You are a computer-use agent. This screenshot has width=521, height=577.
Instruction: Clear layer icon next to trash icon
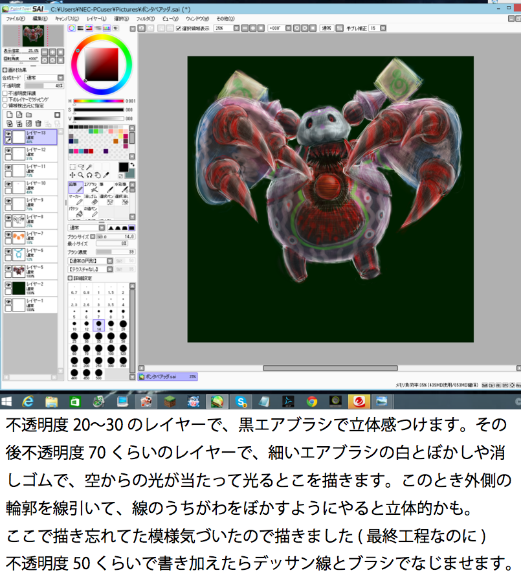tap(28, 124)
